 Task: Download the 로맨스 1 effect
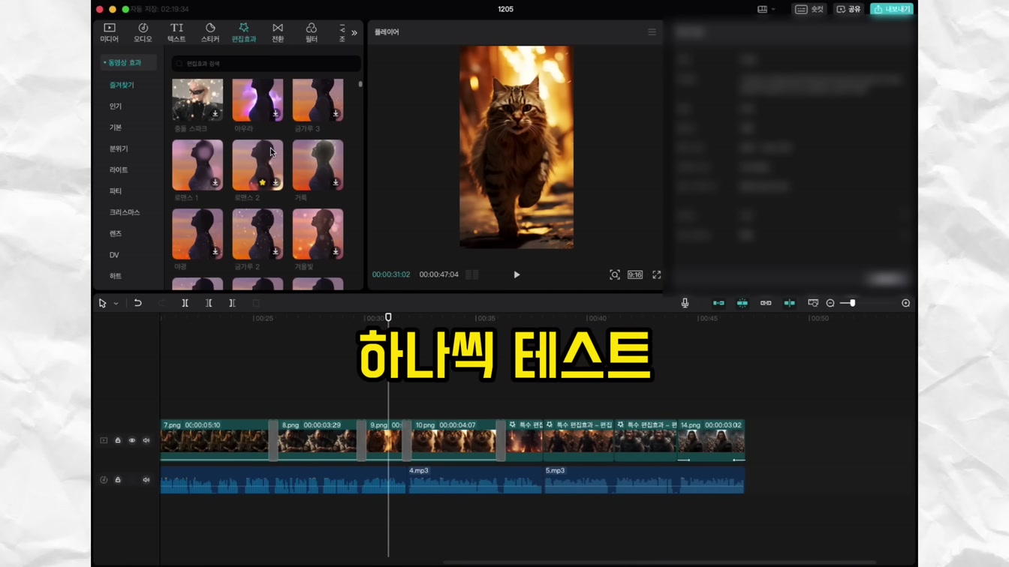[215, 183]
